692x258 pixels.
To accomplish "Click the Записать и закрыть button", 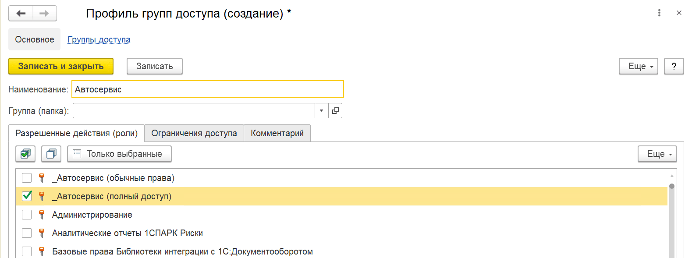I will (x=61, y=66).
